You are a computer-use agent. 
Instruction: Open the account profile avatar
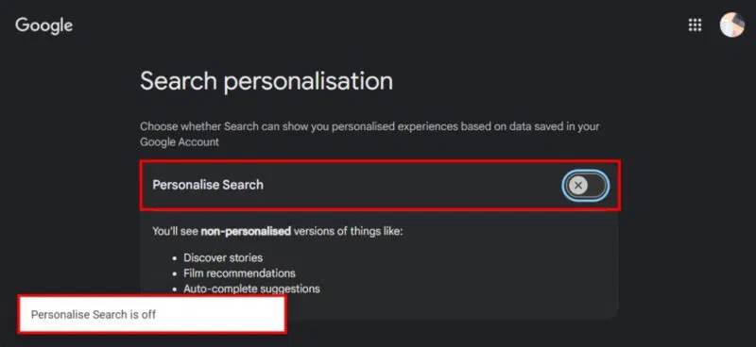(x=731, y=25)
